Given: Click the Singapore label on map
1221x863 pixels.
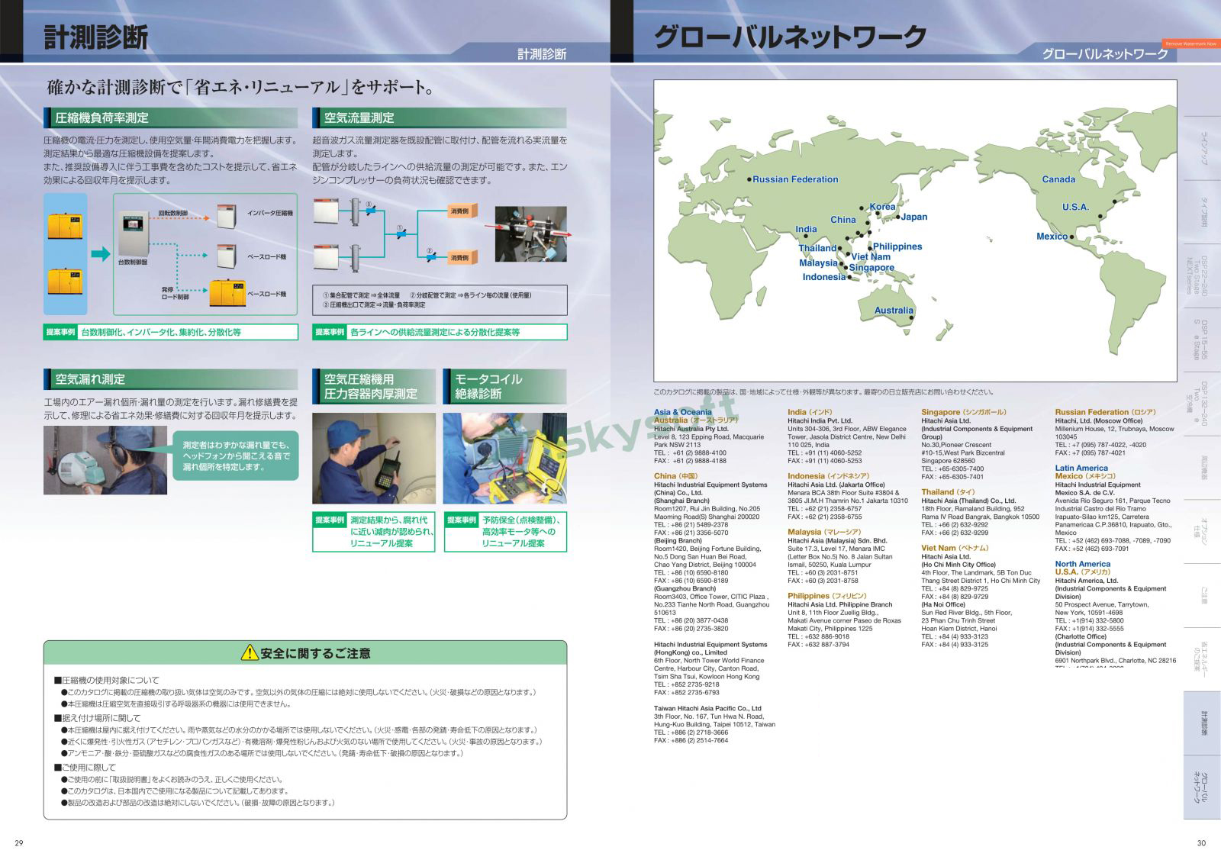Looking at the screenshot, I should pos(871,268).
